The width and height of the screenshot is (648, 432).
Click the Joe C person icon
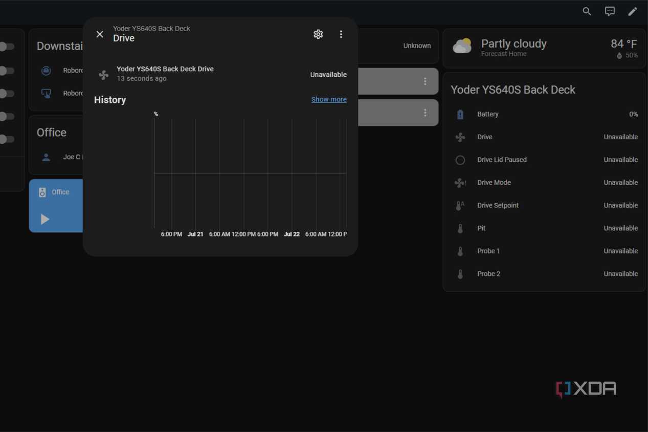click(x=46, y=157)
